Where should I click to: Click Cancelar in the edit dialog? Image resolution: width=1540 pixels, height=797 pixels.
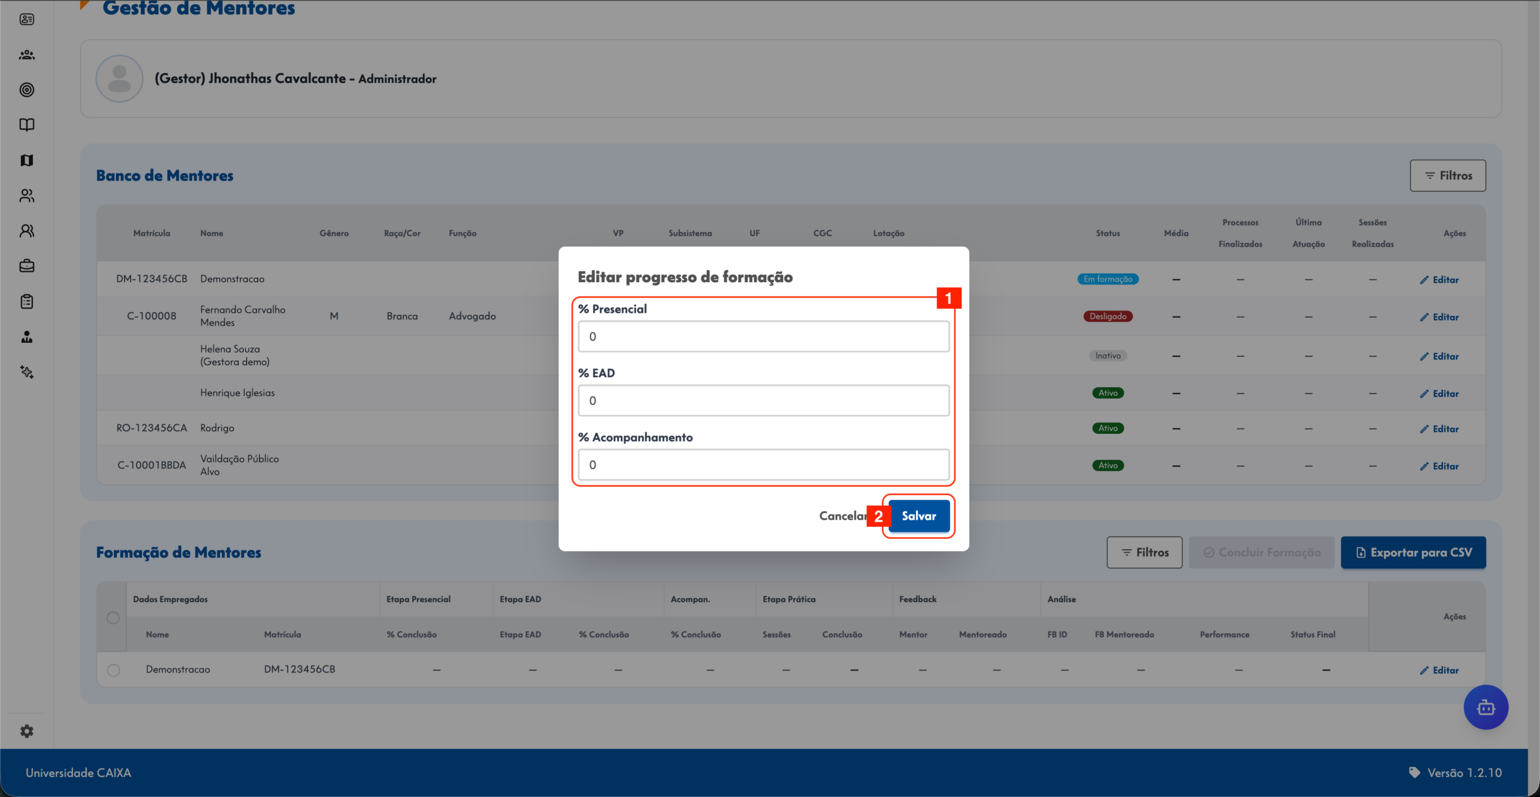[843, 516]
